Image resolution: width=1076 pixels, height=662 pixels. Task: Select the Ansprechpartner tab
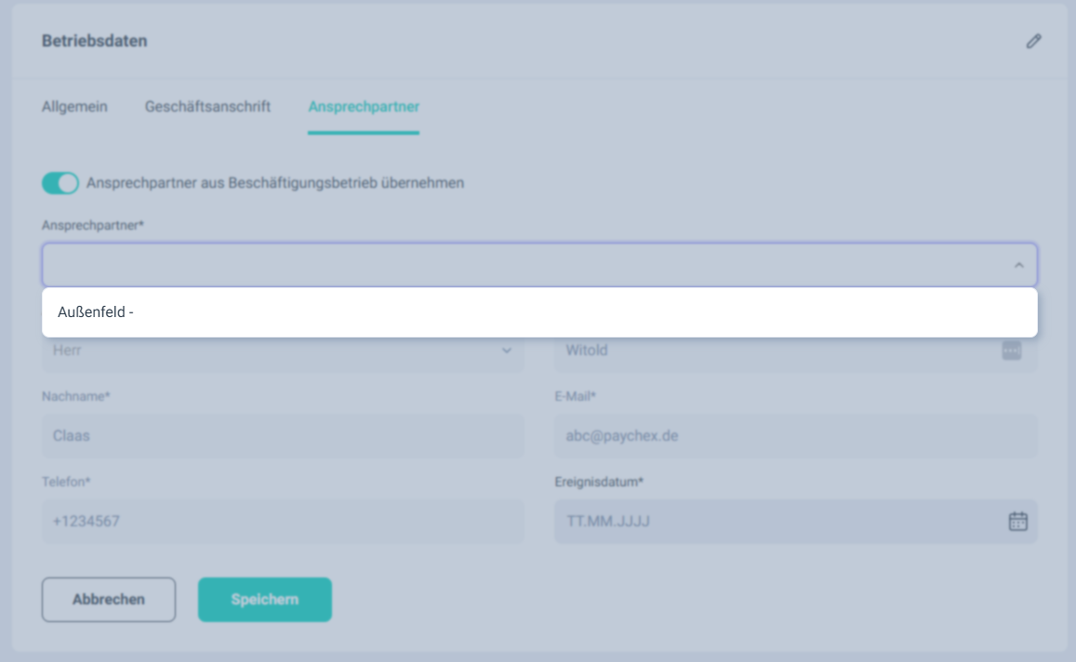pyautogui.click(x=364, y=107)
